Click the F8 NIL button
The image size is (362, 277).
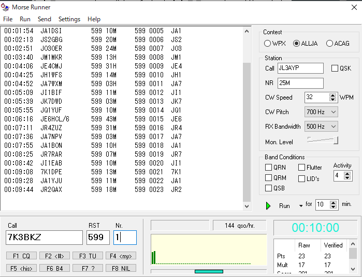pos(121,269)
